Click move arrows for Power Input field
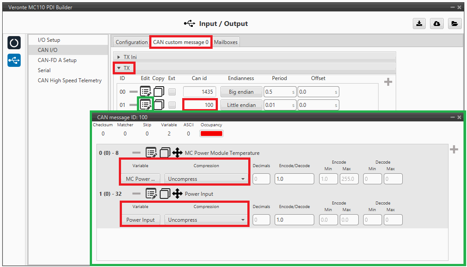The width and height of the screenshot is (467, 267). [x=177, y=194]
